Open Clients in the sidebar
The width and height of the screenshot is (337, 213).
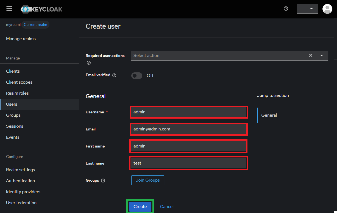tap(13, 71)
